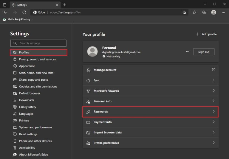Open Printers settings
229x159 pixels.
[x=21, y=121]
